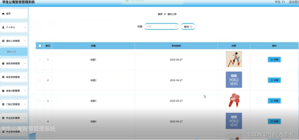Open 详情 for row 标题2
Screen dimensions: 299x140
click(x=274, y=80)
